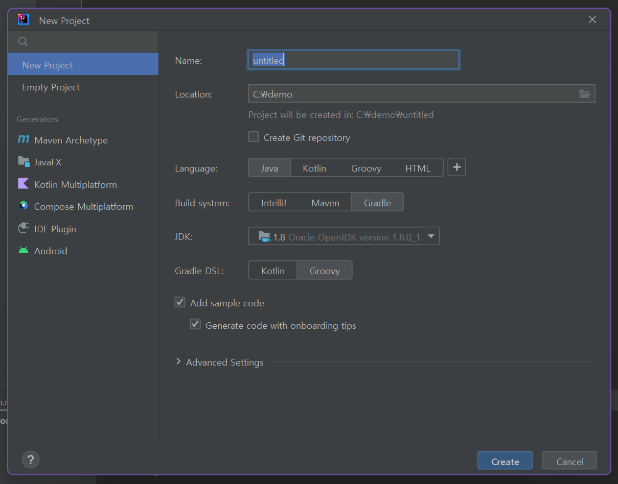Browse location with folder icon
The width and height of the screenshot is (618, 484).
(585, 94)
